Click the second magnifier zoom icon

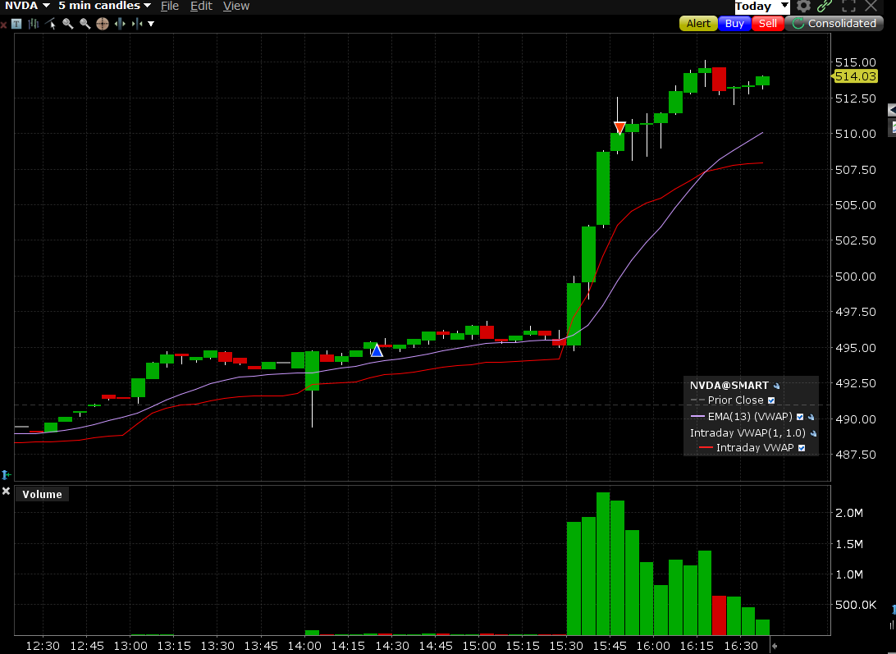(85, 24)
